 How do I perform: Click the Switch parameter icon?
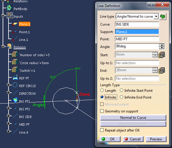(15, 69)
